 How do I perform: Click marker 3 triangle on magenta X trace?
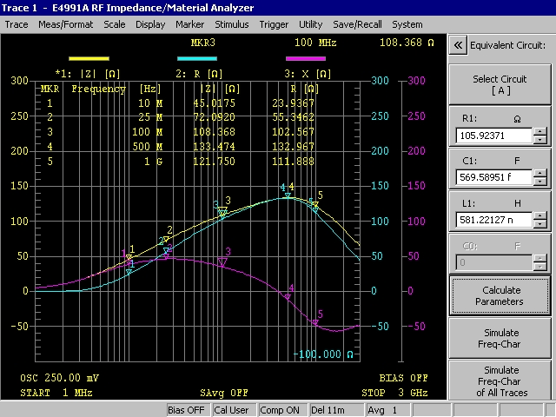click(222, 261)
